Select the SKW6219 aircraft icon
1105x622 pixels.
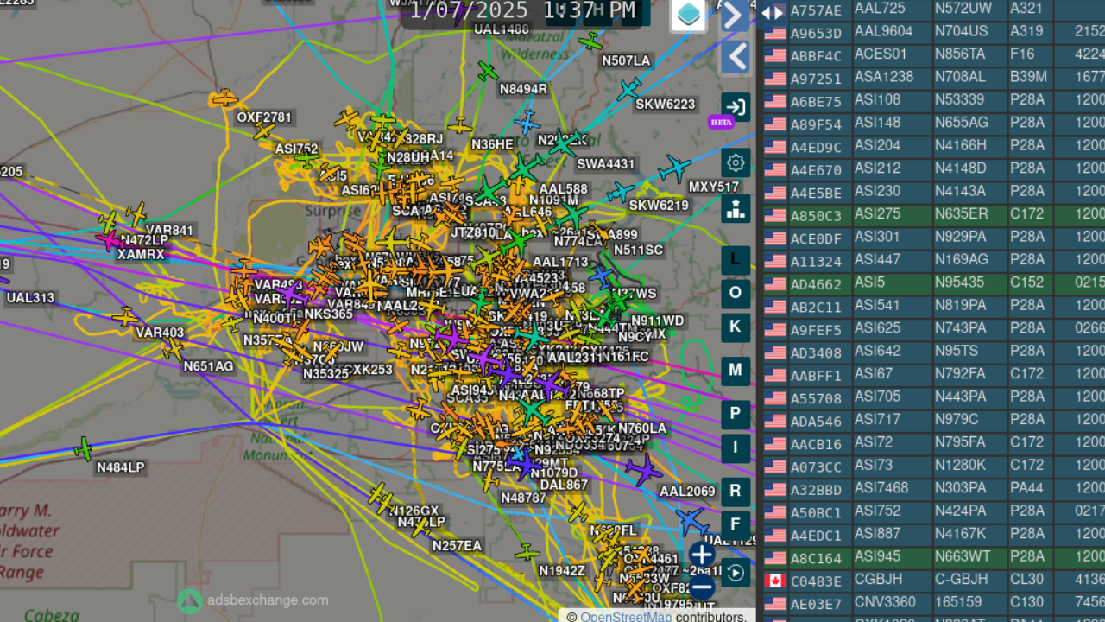[x=620, y=192]
